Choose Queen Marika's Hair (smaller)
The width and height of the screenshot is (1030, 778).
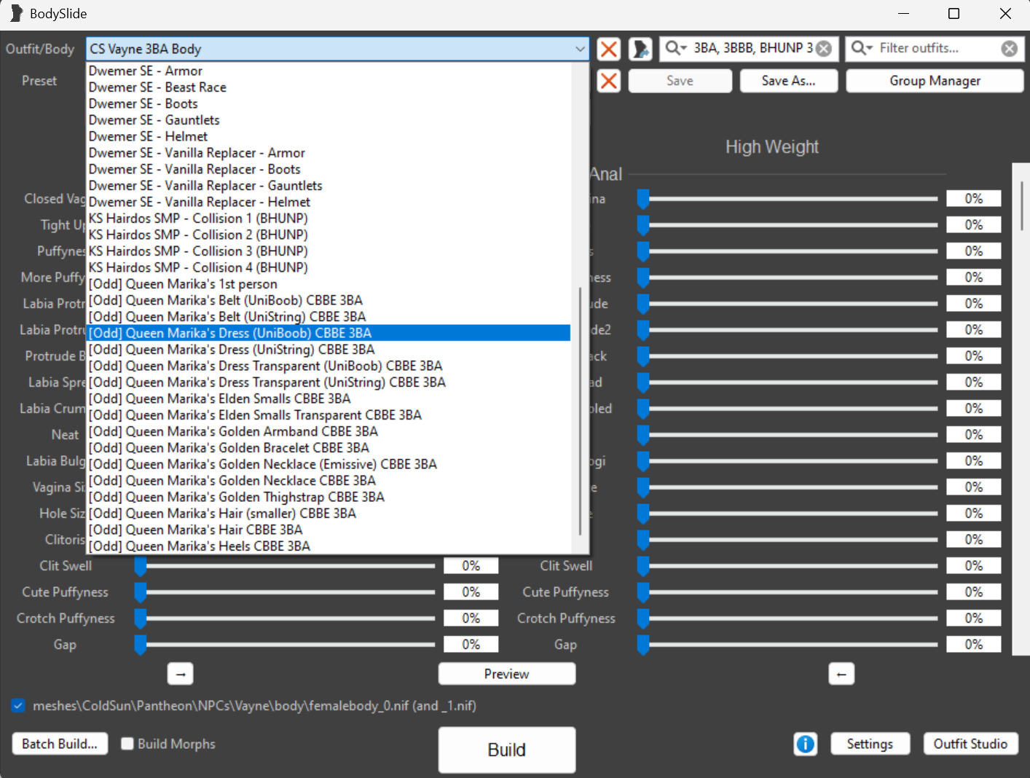click(x=328, y=514)
